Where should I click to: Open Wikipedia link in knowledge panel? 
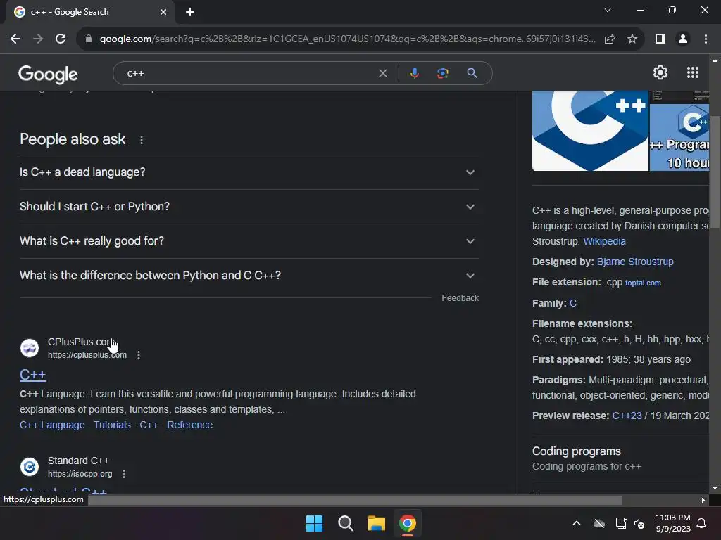[x=604, y=242]
